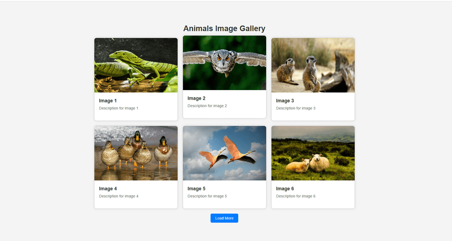
Task: Open the ducks photo
Action: tap(136, 153)
